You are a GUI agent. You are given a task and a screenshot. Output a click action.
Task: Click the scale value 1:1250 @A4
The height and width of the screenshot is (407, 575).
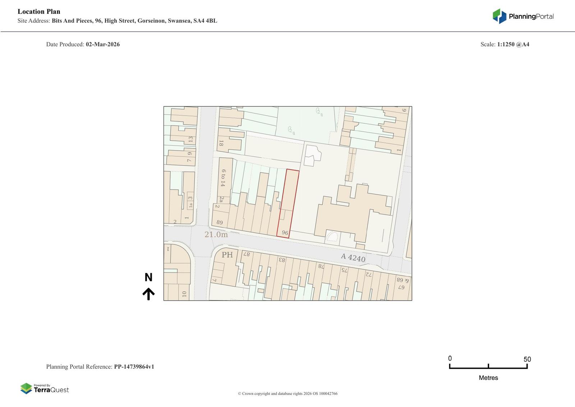513,45
